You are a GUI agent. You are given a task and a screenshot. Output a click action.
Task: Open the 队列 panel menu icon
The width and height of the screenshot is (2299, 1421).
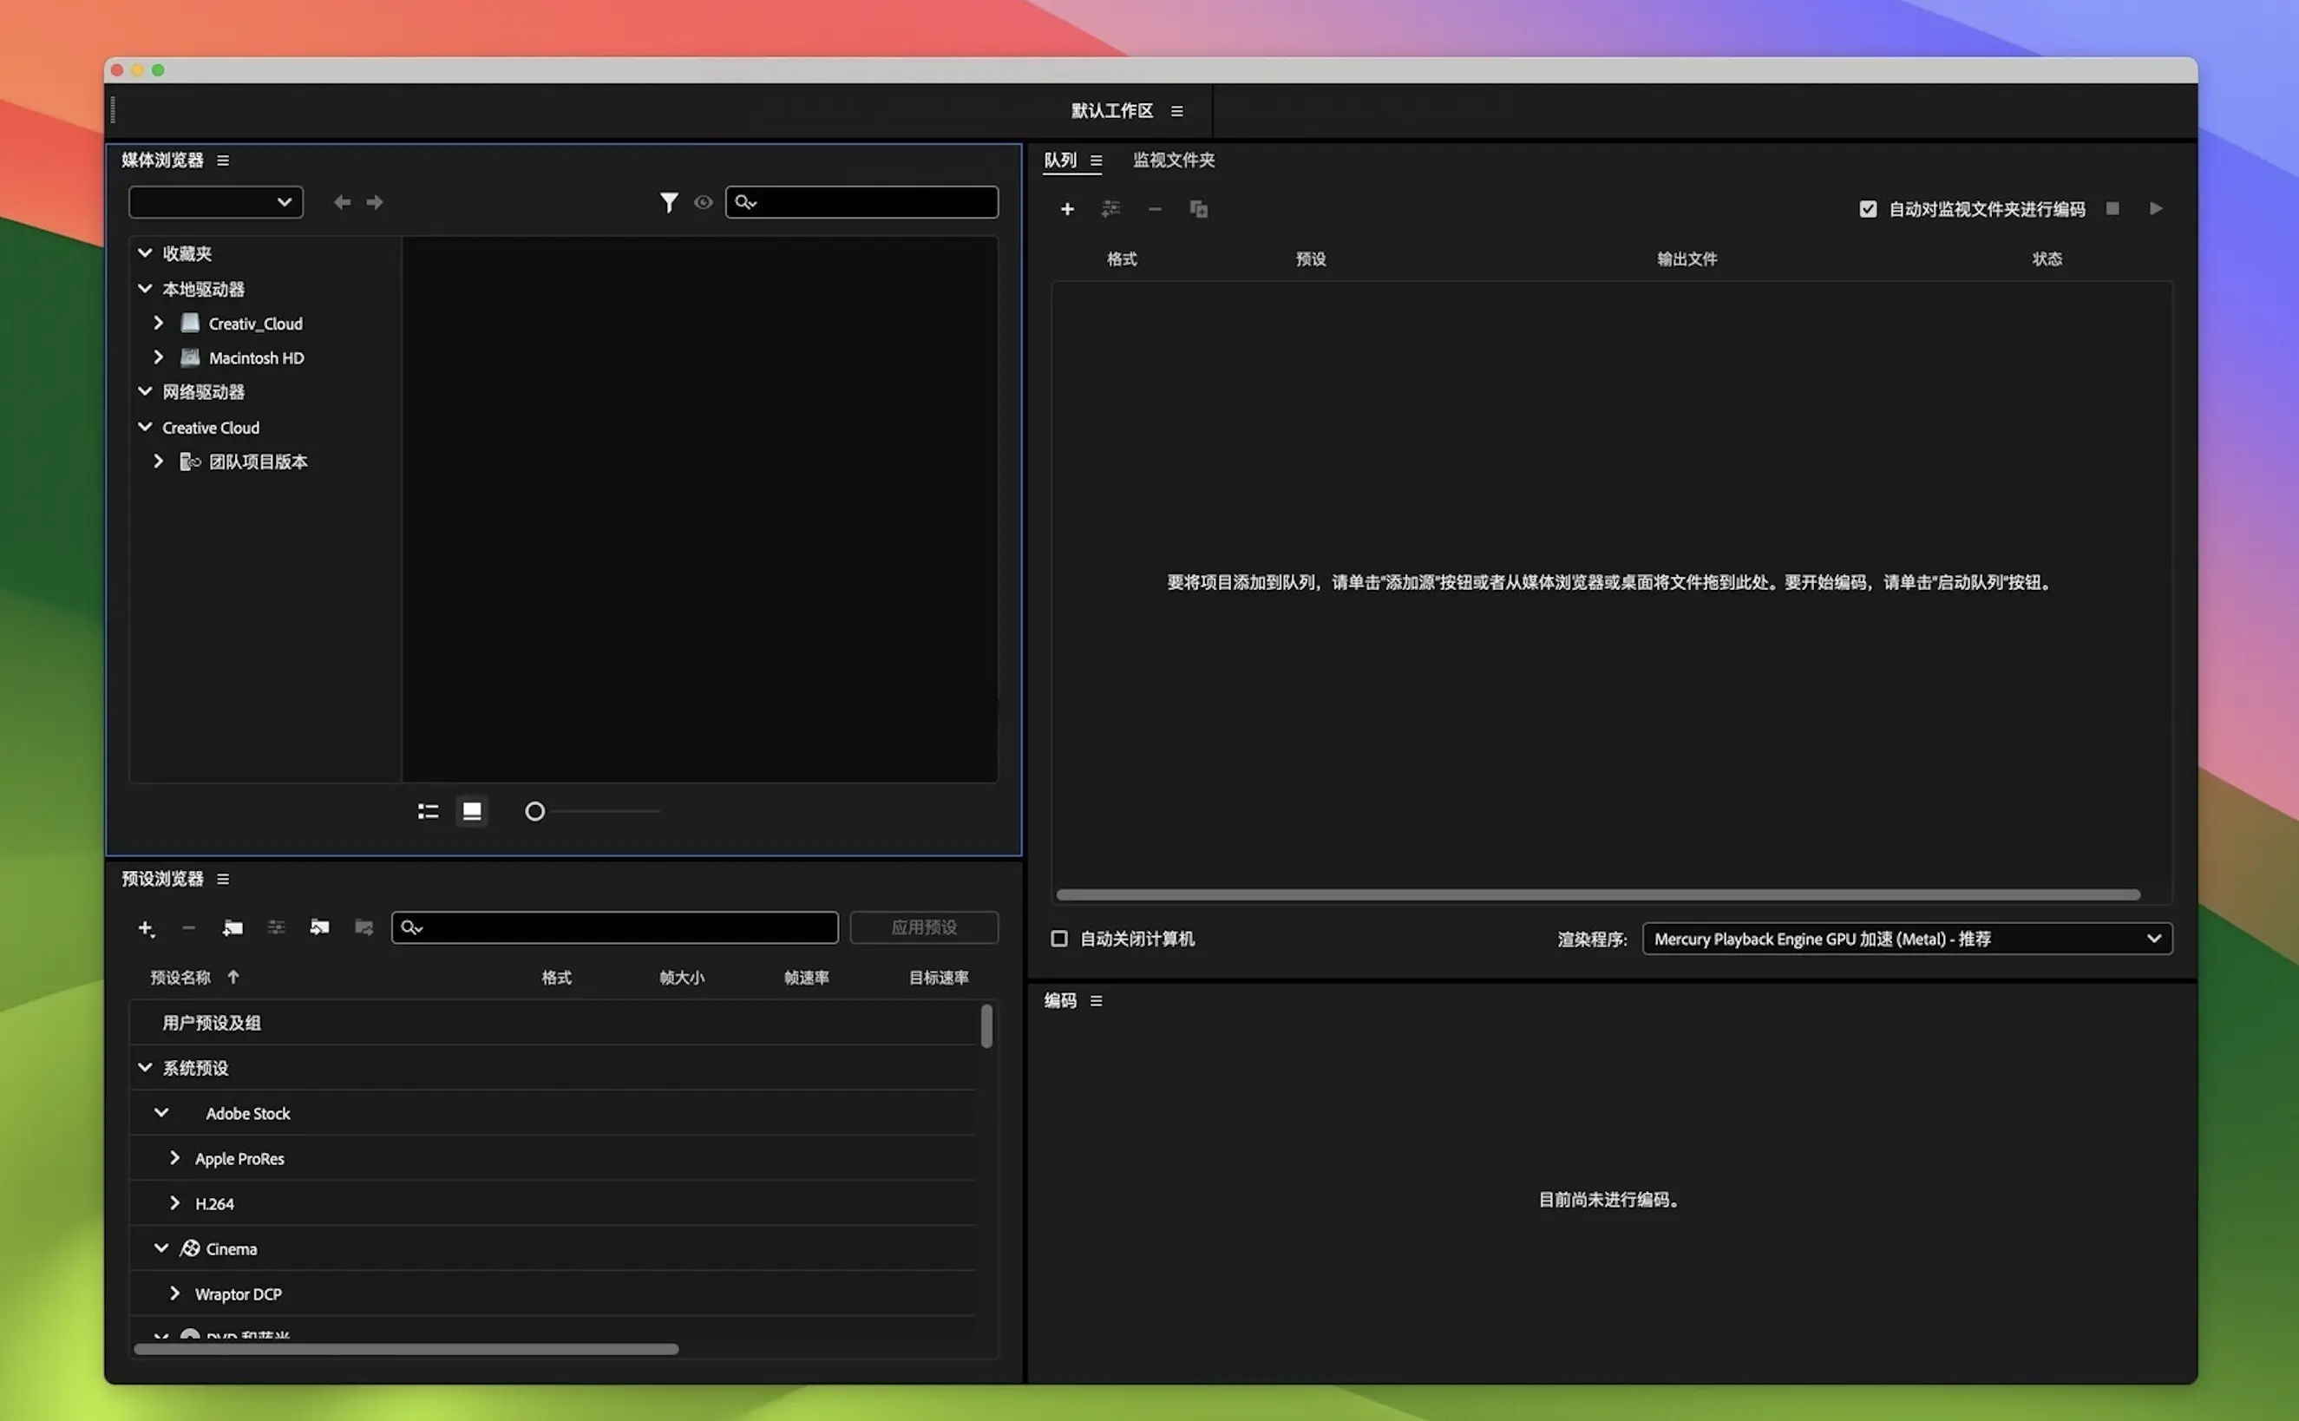1096,160
